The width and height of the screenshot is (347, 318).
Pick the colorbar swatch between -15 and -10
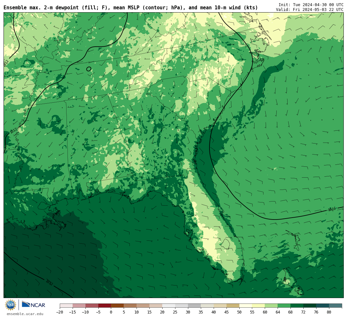[79, 306]
